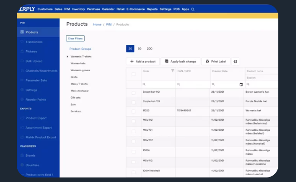Check the Brown-hat-112 row checkbox
296x182 pixels.
tap(133, 93)
